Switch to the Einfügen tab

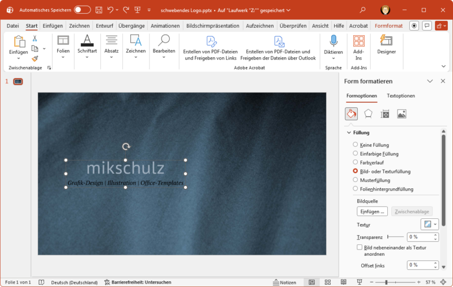click(x=53, y=26)
